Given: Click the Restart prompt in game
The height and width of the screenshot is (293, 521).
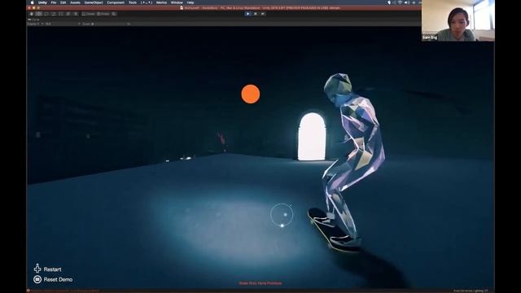Looking at the screenshot, I should (52, 269).
